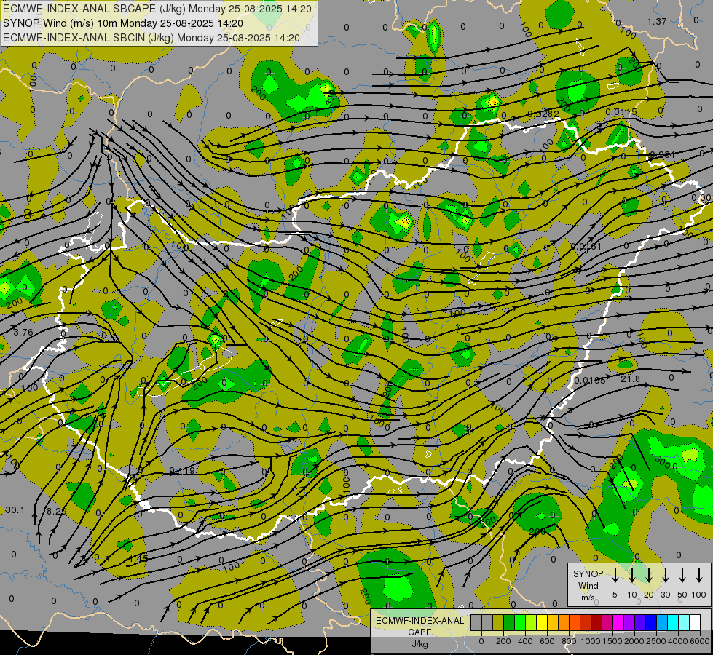Click the 30.1 value on the map
The image size is (713, 655).
point(15,510)
